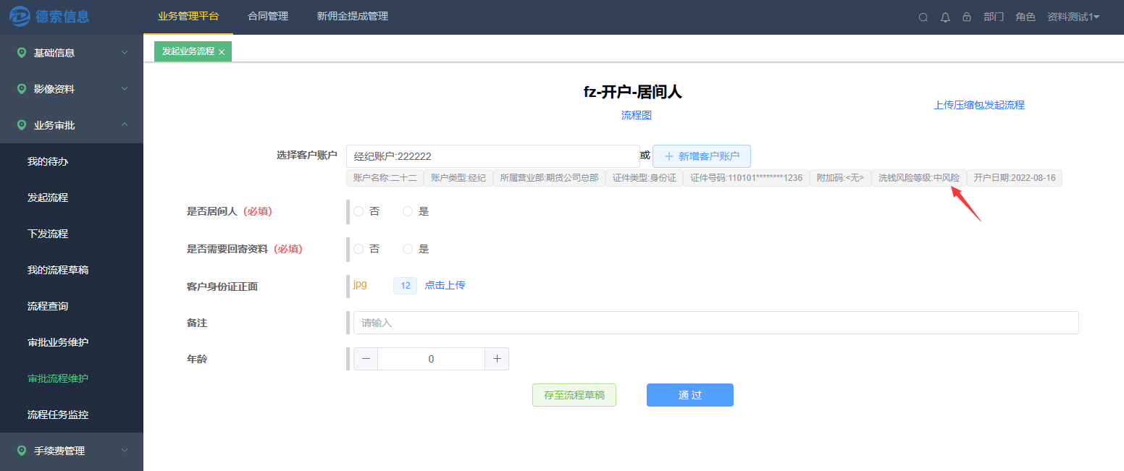Click the jpg file type label
This screenshot has height=471, width=1124.
(x=360, y=285)
